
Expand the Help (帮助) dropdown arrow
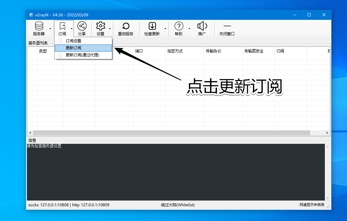tap(189, 29)
